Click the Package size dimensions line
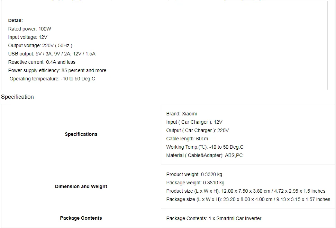This screenshot has height=228, width=336. 248,200
